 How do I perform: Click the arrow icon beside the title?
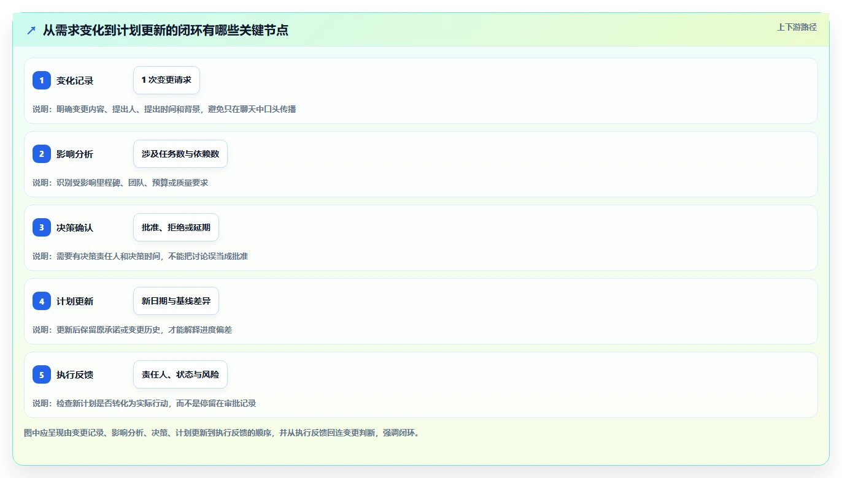31,30
